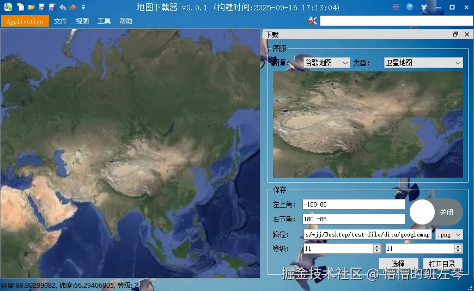Click the 图源 group label

279,48
